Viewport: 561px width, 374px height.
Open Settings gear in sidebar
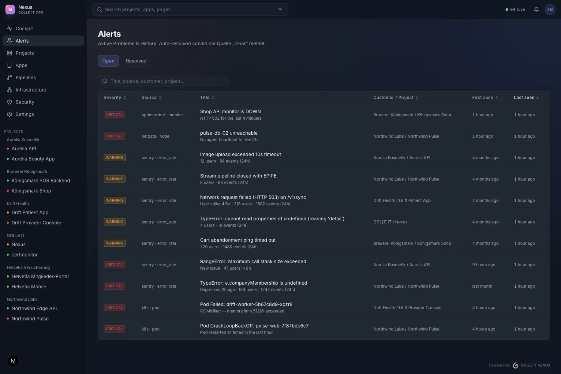(43, 114)
